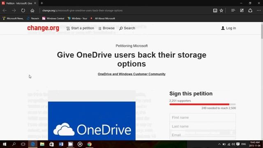The height and width of the screenshot is (148, 263).
Task: Close the Petition tab
Action: [35, 3]
